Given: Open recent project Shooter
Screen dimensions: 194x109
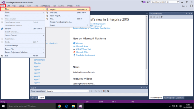Looking at the screenshot, I should [38, 63].
